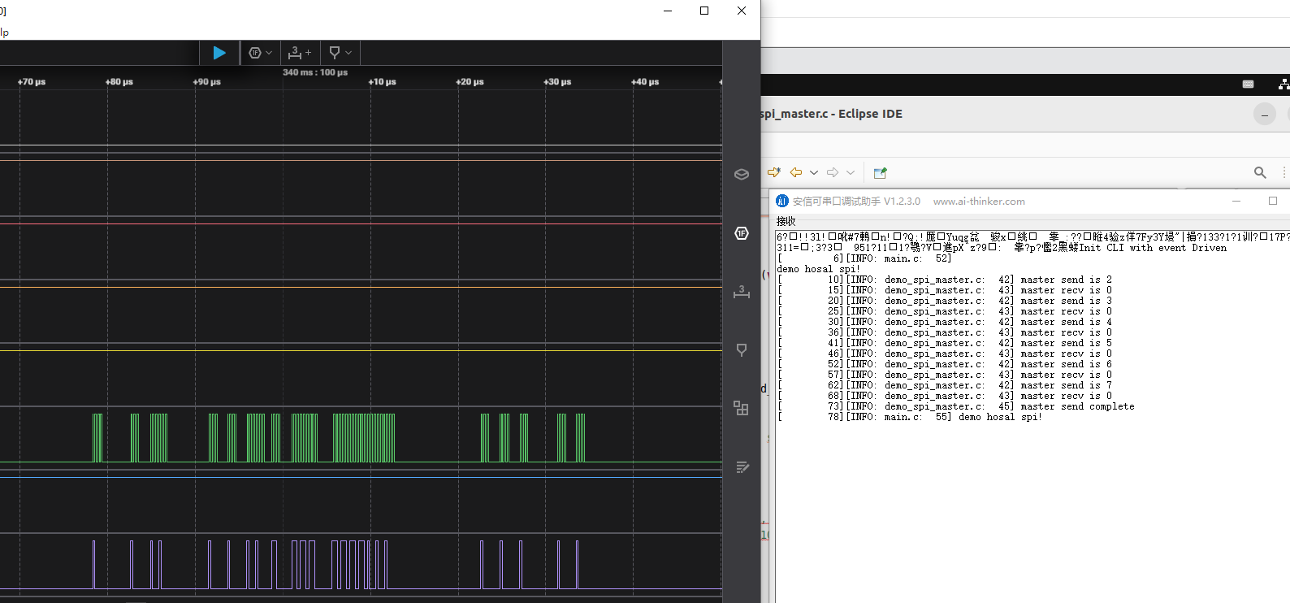Go forward with Eclipse grey right arrow
The image size is (1290, 603).
833,172
